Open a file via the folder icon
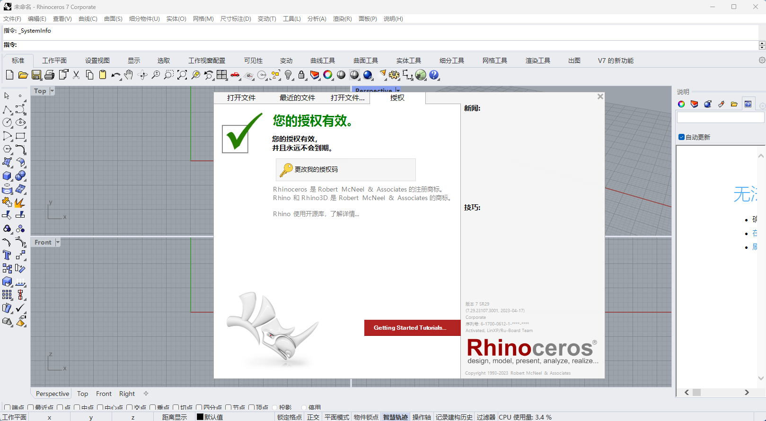The height and width of the screenshot is (421, 766). [x=23, y=75]
